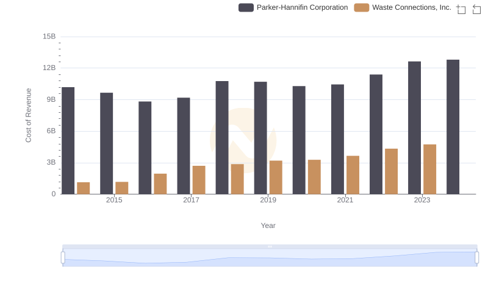Click the 2016 Waste Connections tan bar

(160, 184)
